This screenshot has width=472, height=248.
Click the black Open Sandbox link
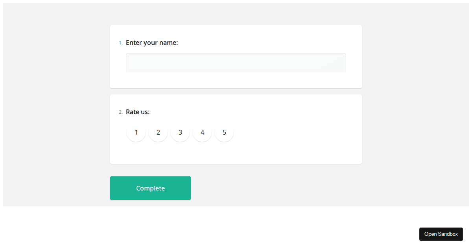tap(441, 234)
